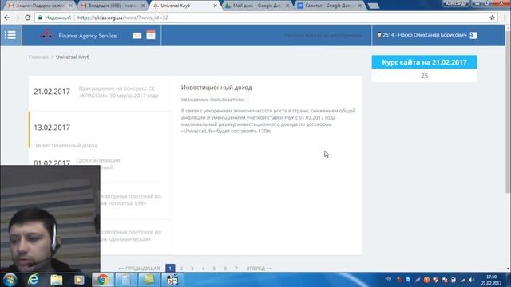
Task: Select pagination page 5
Action: [214, 269]
